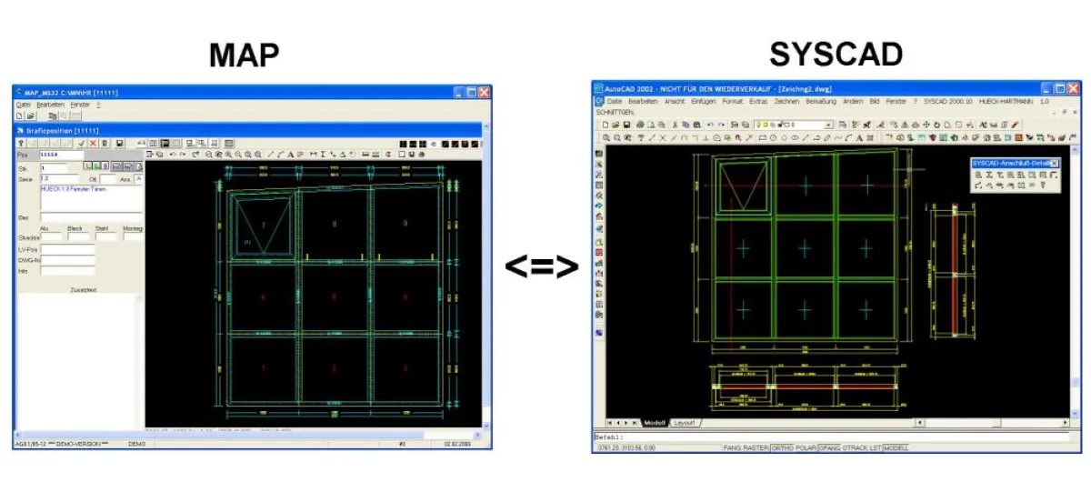Viewport: 1091px width, 492px height.
Task: Toggle ORTHO in AutoCAD status bar
Action: [783, 447]
